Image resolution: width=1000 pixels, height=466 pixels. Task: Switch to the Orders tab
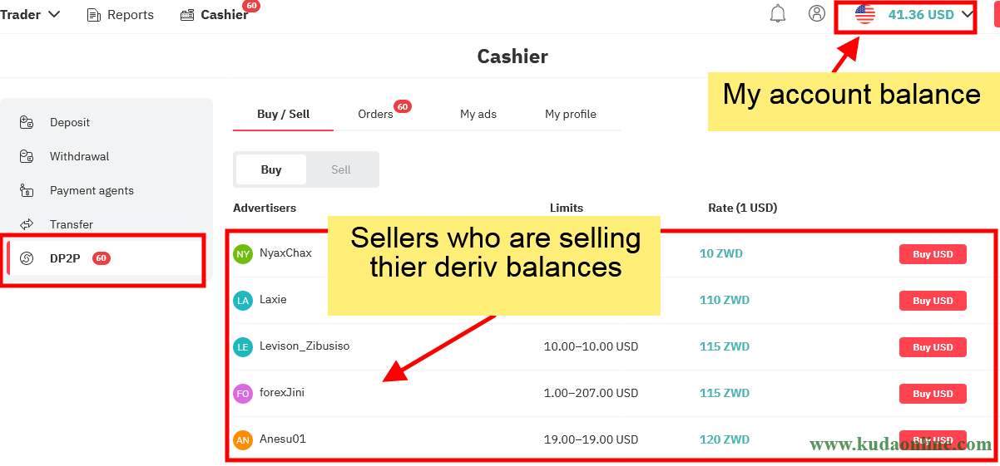(375, 114)
